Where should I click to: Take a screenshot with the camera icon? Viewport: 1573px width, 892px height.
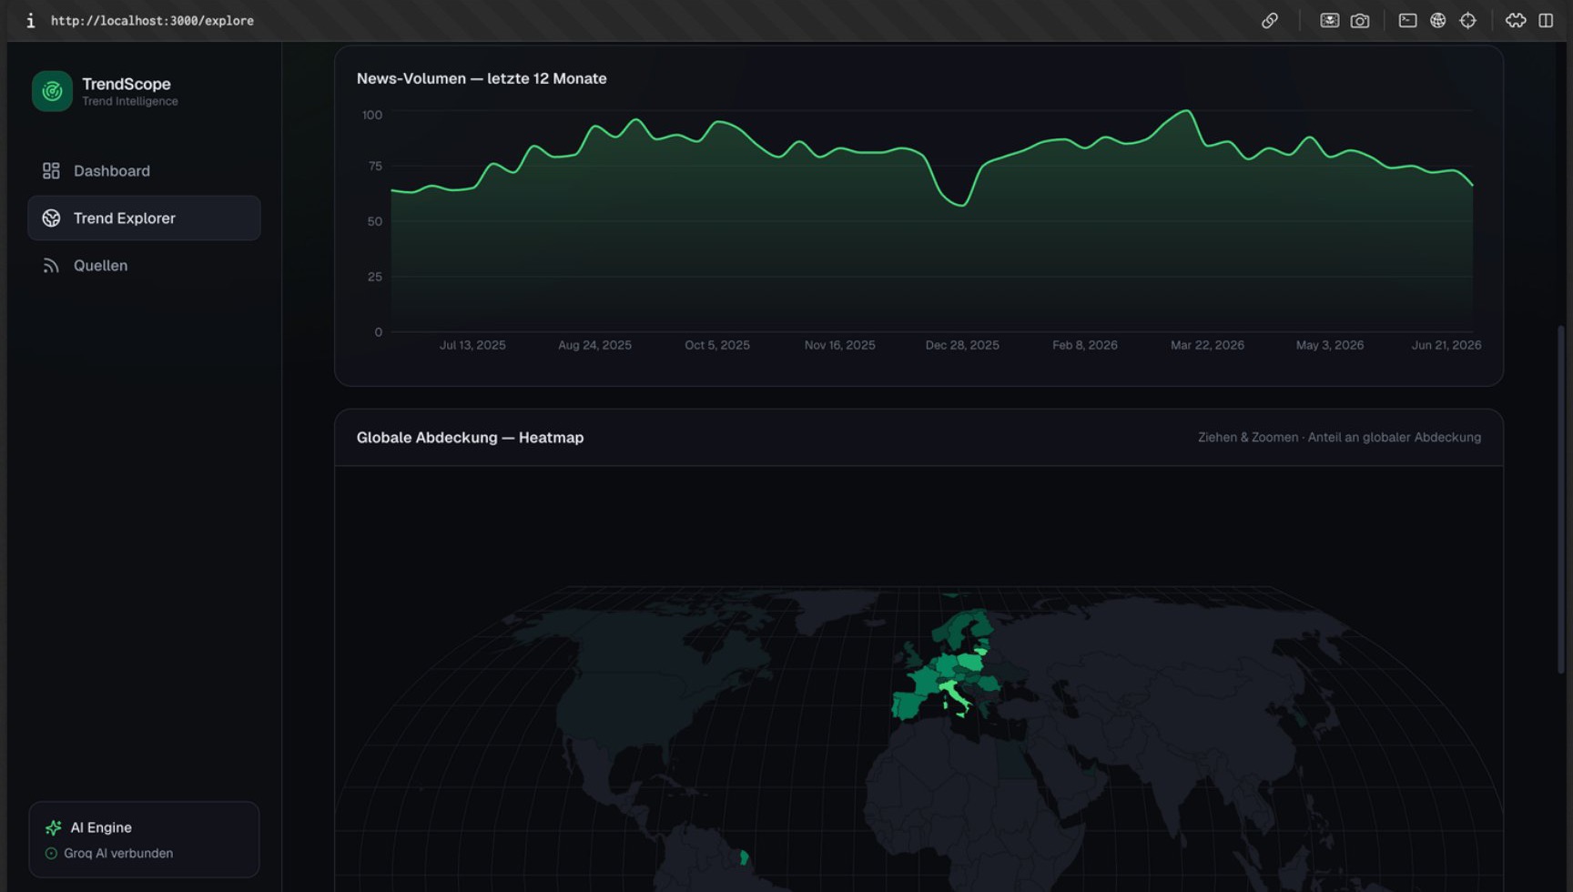pyautogui.click(x=1359, y=20)
